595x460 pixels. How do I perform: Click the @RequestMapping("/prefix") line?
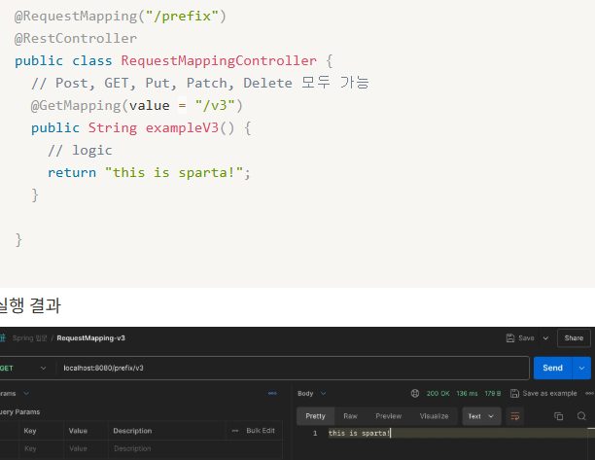(121, 16)
